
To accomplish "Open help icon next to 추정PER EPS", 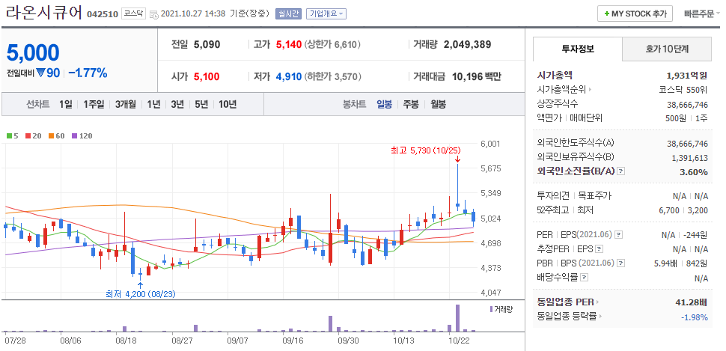I will pyautogui.click(x=600, y=249).
